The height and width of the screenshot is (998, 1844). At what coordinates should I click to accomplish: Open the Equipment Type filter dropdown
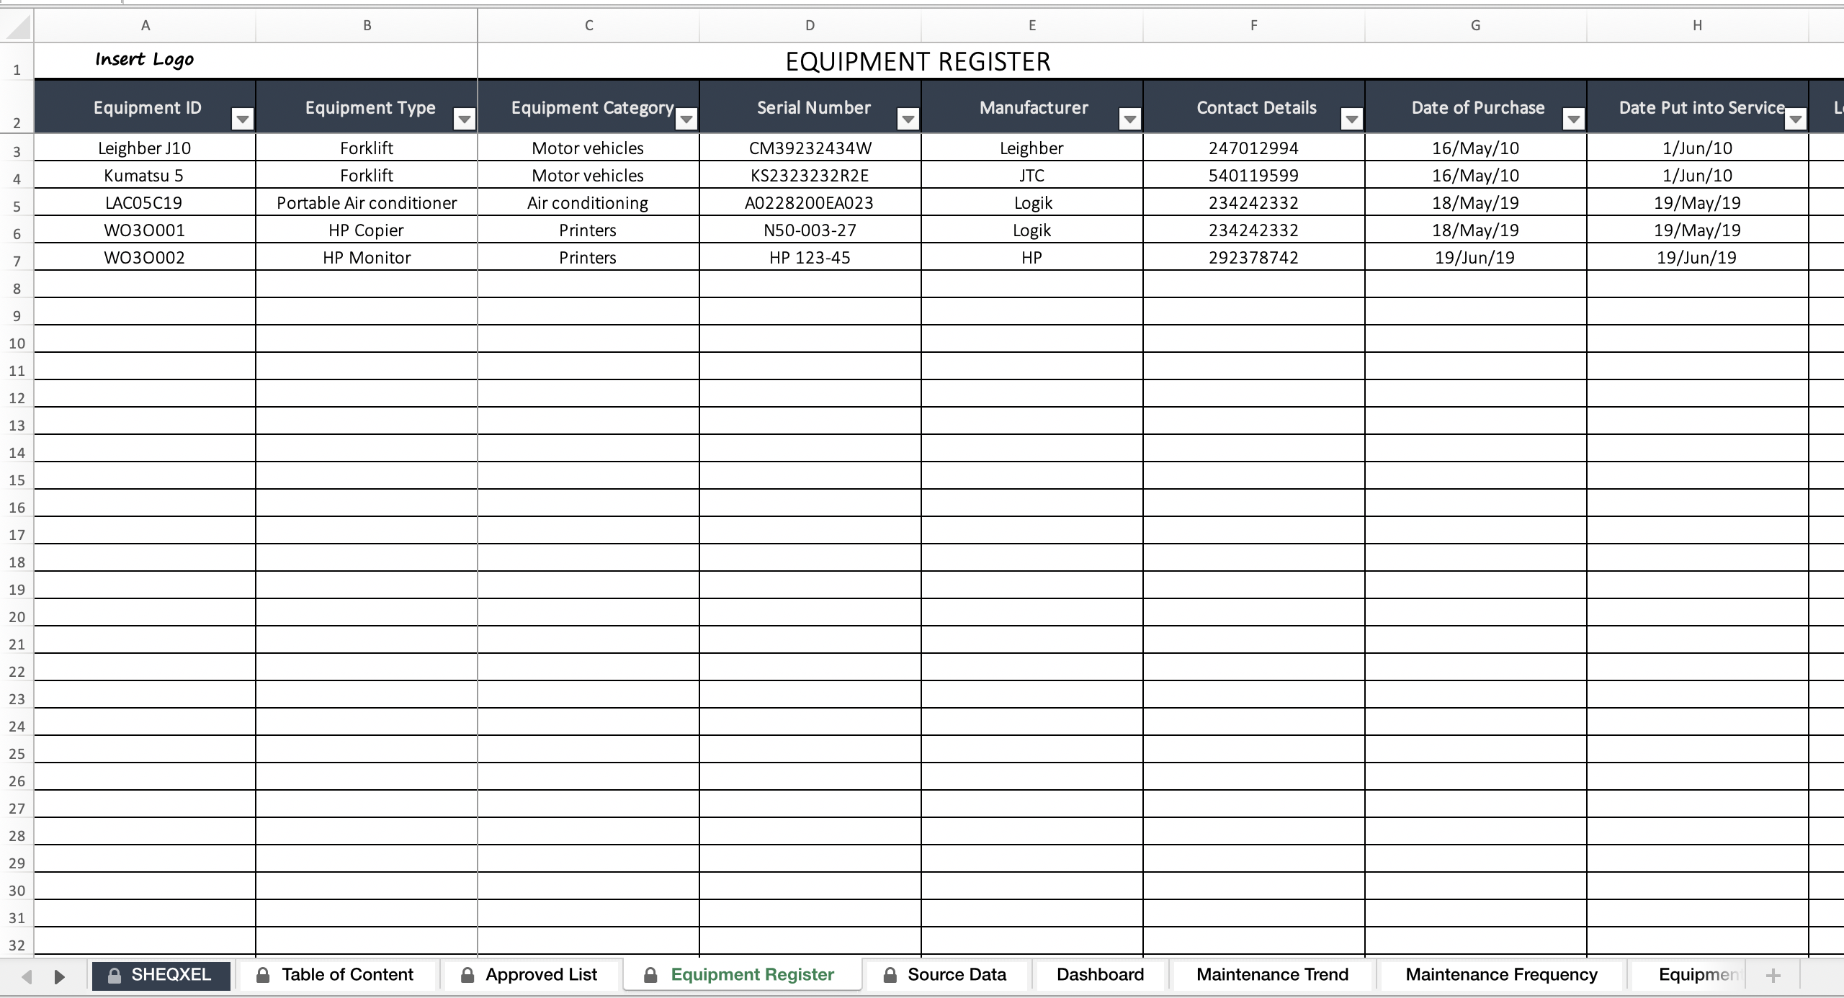click(465, 119)
